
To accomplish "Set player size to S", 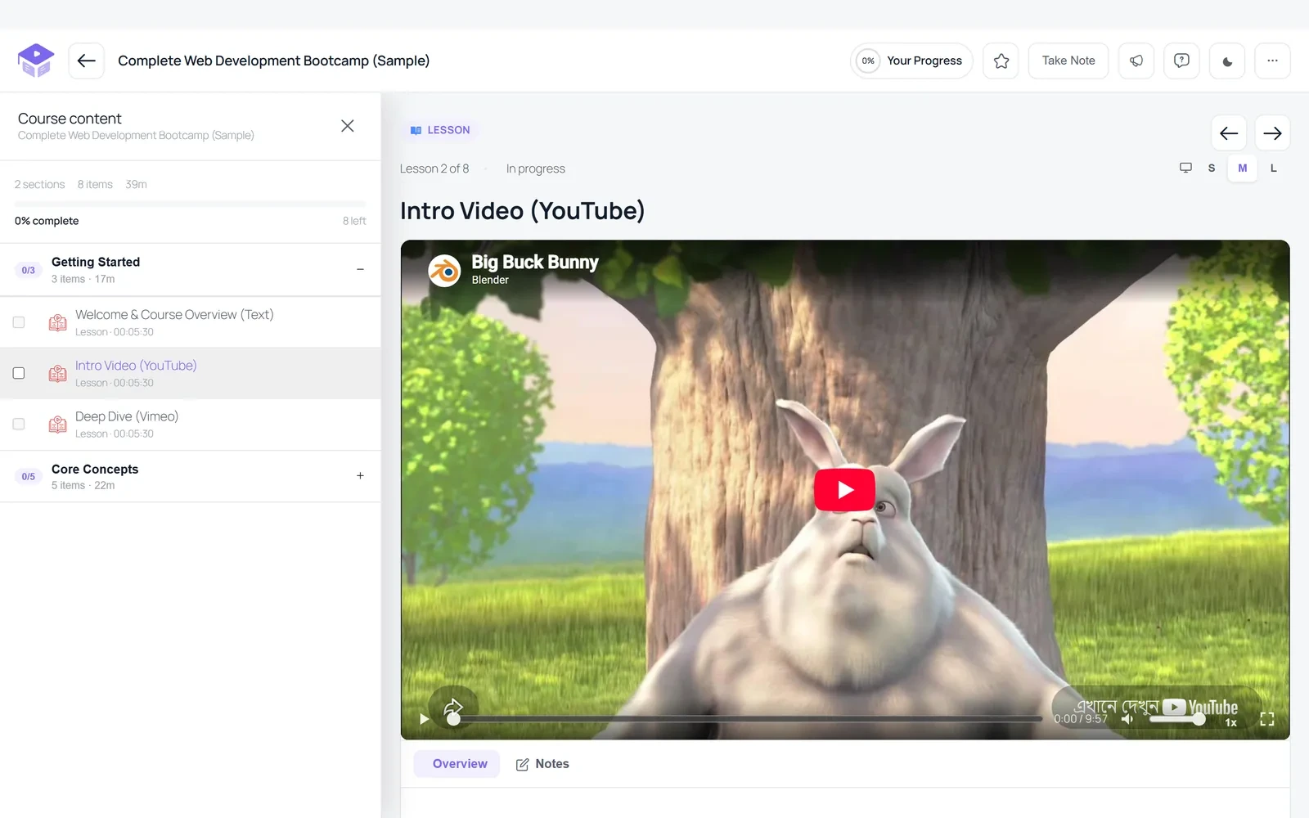I will coord(1212,168).
